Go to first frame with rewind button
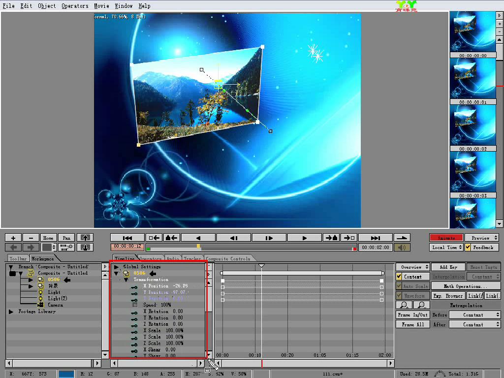The image size is (504, 378). (127, 238)
